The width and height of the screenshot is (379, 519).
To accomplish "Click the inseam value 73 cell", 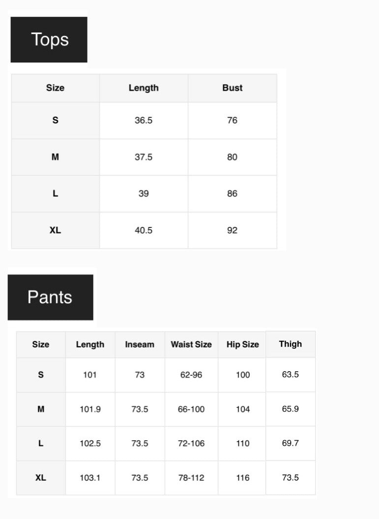I will click(140, 375).
